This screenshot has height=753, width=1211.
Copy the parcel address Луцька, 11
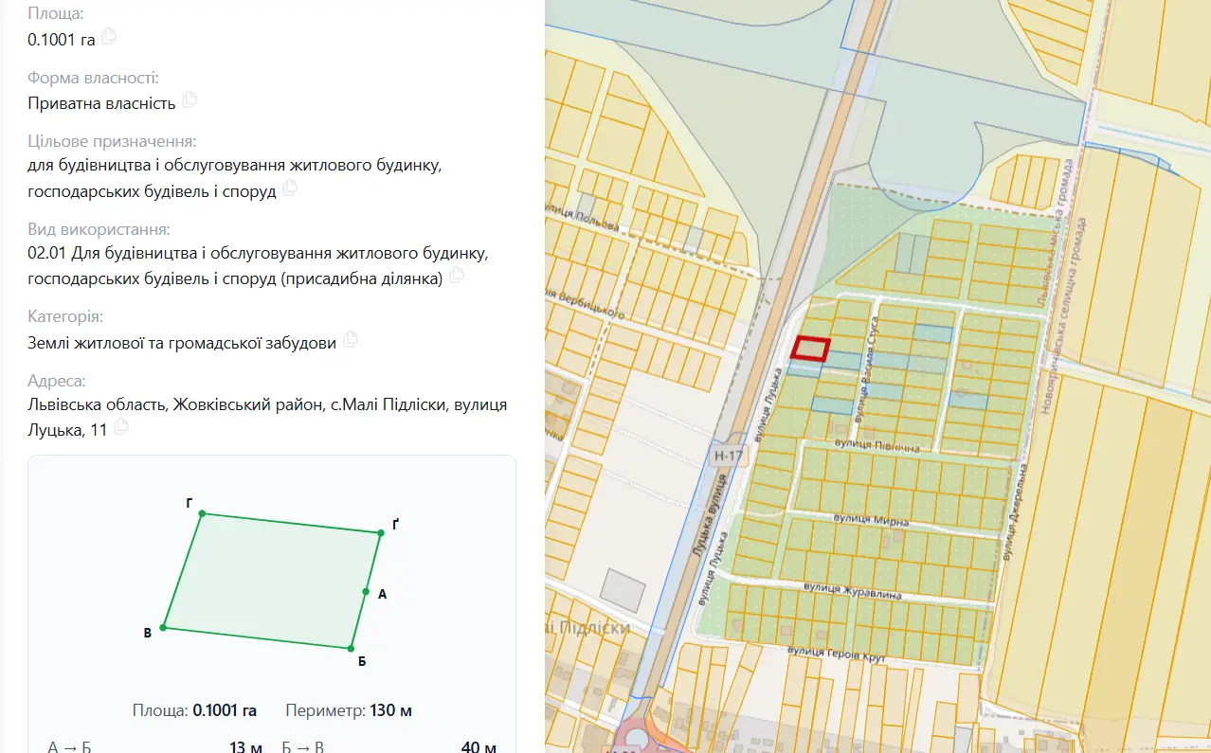(x=121, y=427)
